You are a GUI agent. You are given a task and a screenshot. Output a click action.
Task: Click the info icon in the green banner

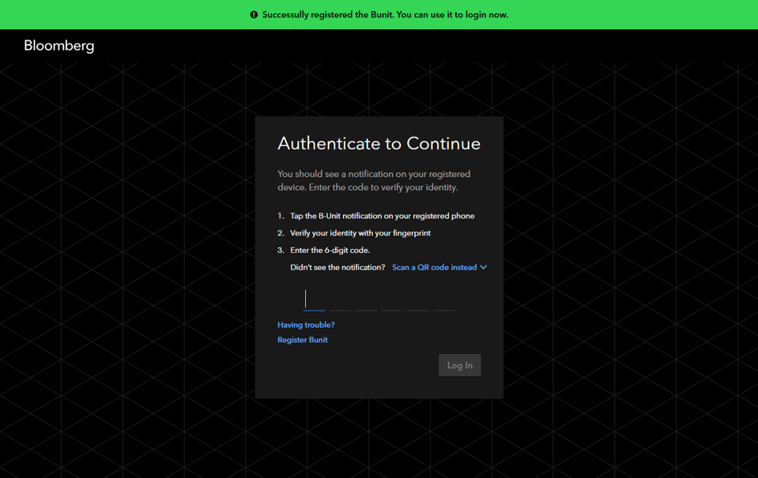tap(253, 14)
